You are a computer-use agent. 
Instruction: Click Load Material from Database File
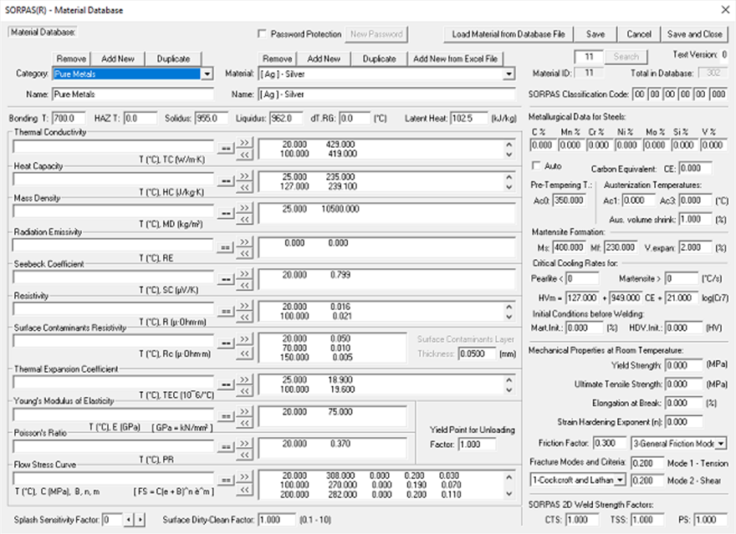(x=508, y=34)
